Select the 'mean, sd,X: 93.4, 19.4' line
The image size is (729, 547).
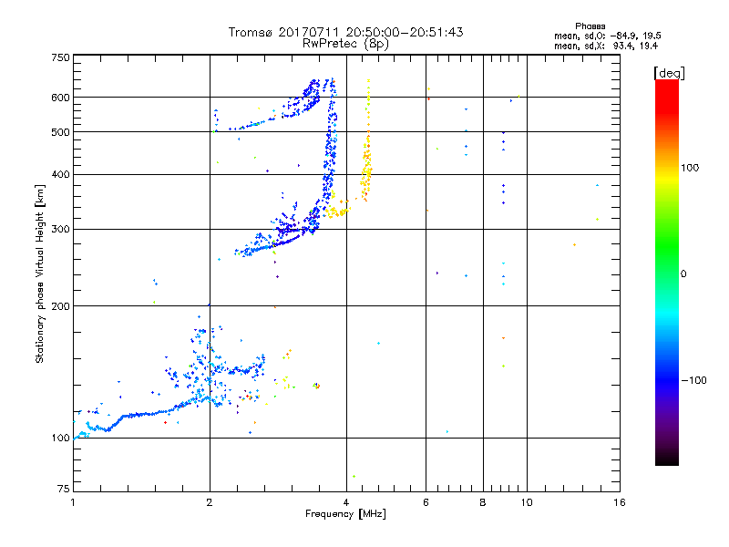pyautogui.click(x=606, y=46)
